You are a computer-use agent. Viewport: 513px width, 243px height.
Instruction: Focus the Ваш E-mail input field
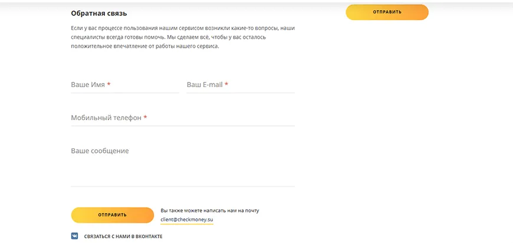pos(241,85)
